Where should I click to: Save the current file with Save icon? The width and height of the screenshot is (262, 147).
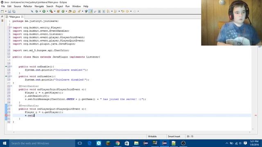(9, 11)
